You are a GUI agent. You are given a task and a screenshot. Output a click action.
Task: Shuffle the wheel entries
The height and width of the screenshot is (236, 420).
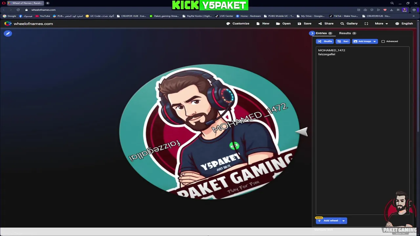(325, 41)
